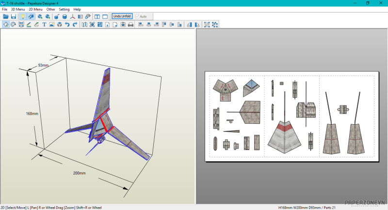Click the Redo arrow icon
Viewport: 388px width, 210px height.
tap(75, 25)
